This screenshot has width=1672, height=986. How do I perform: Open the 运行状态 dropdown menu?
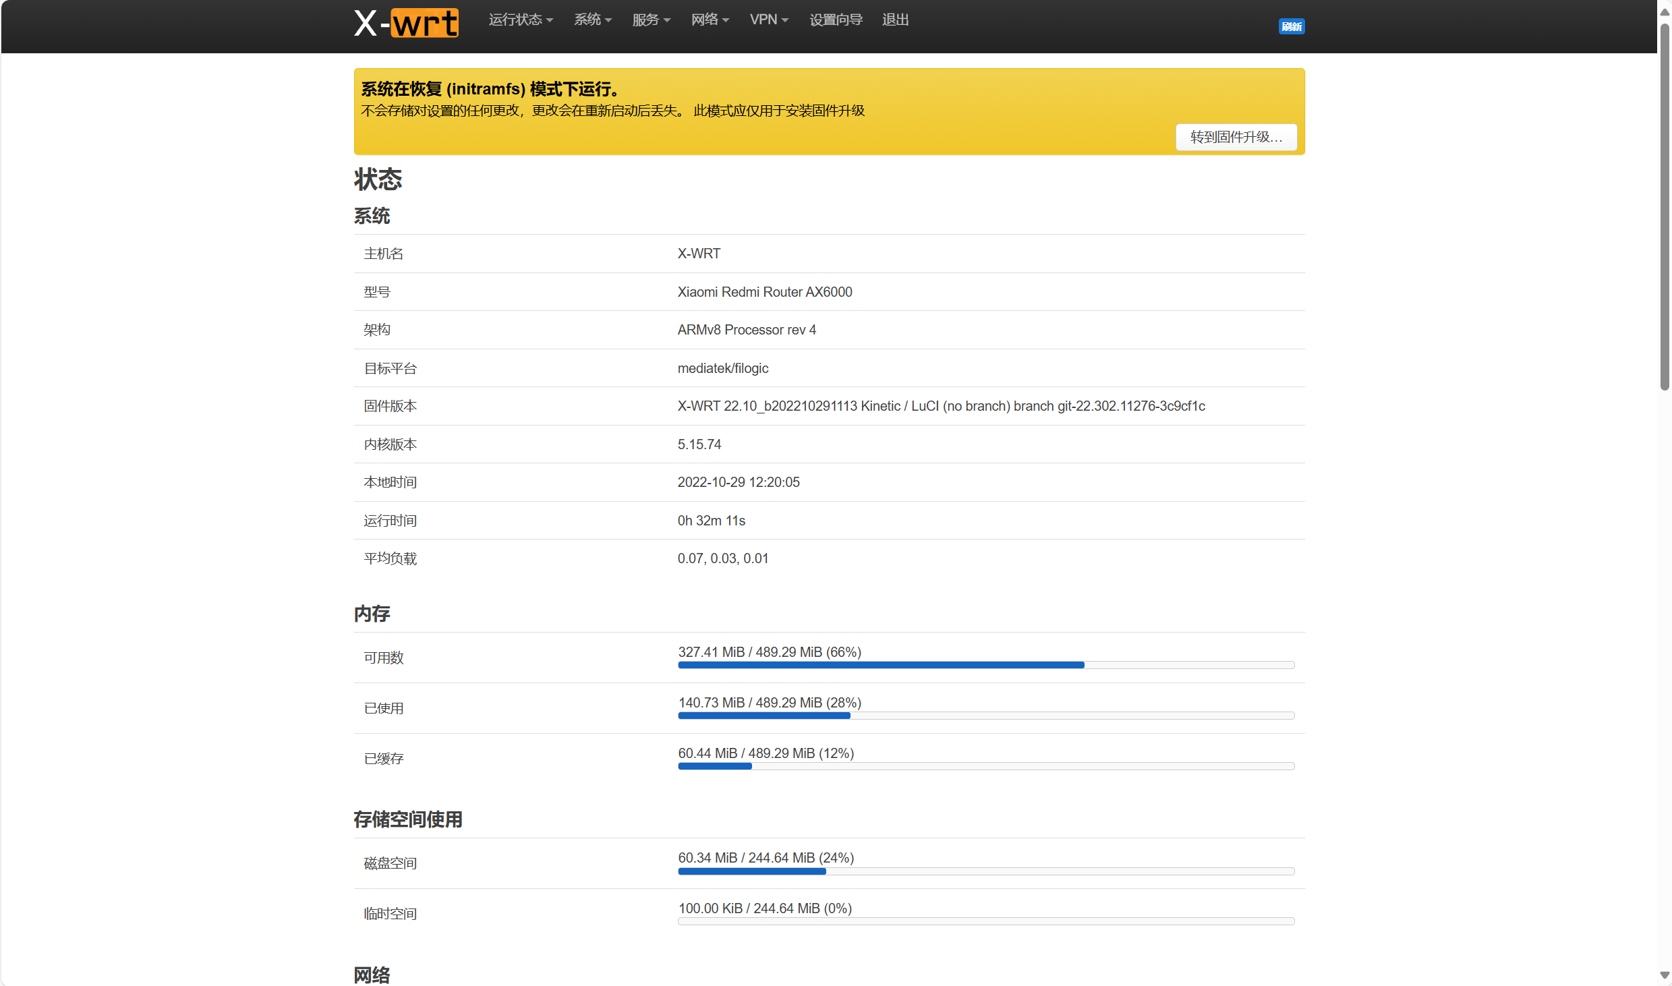coord(520,20)
